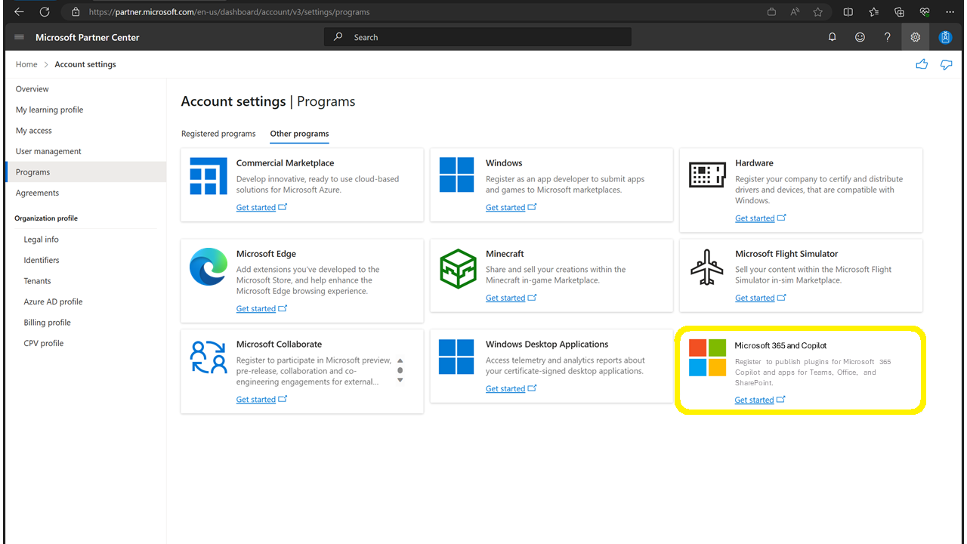Reload the page with refresh icon
This screenshot has height=544, width=967.
[x=45, y=11]
